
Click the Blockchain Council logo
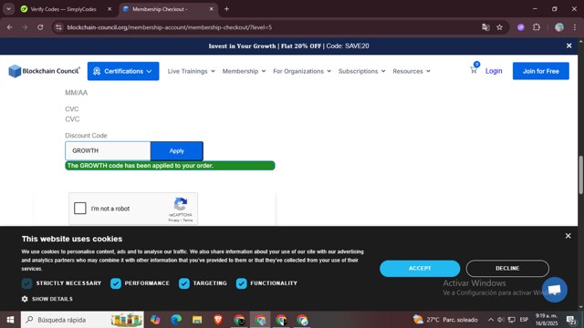(x=44, y=71)
